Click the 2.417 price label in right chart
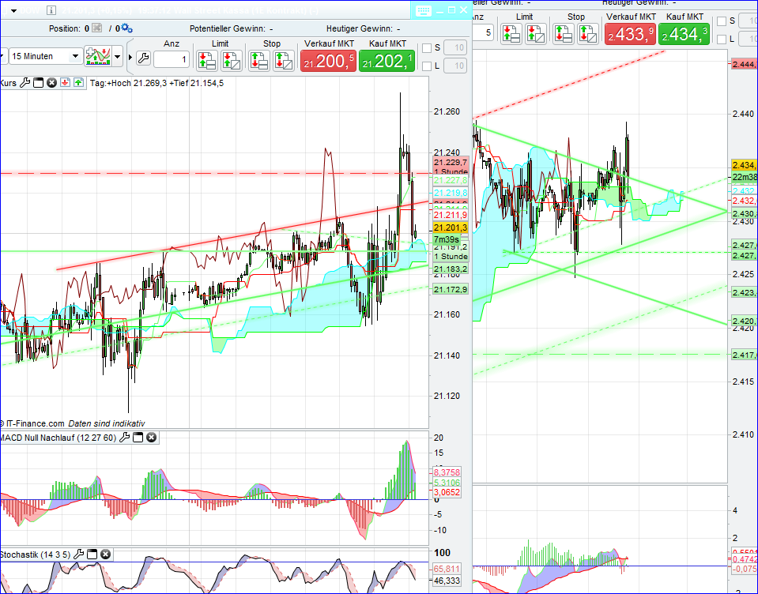 [x=745, y=355]
